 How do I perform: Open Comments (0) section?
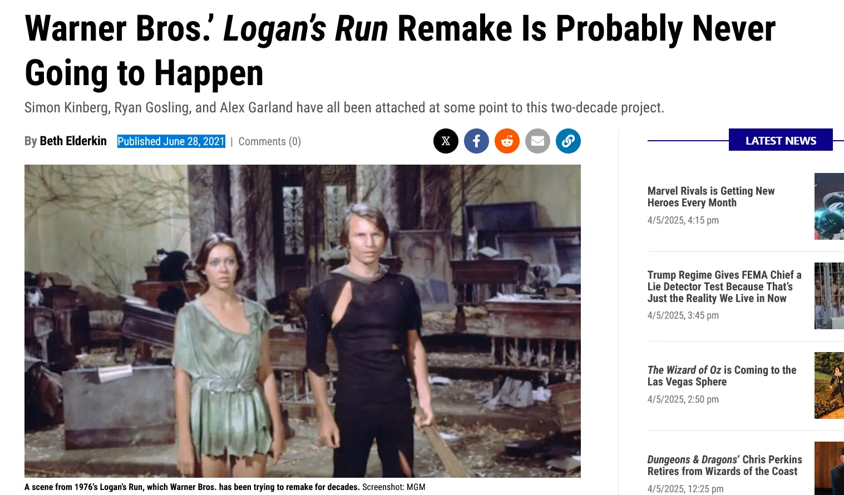point(270,142)
